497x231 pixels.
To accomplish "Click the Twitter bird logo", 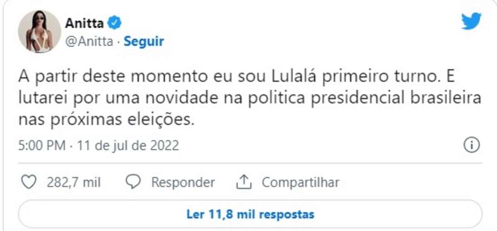I will click(x=471, y=21).
